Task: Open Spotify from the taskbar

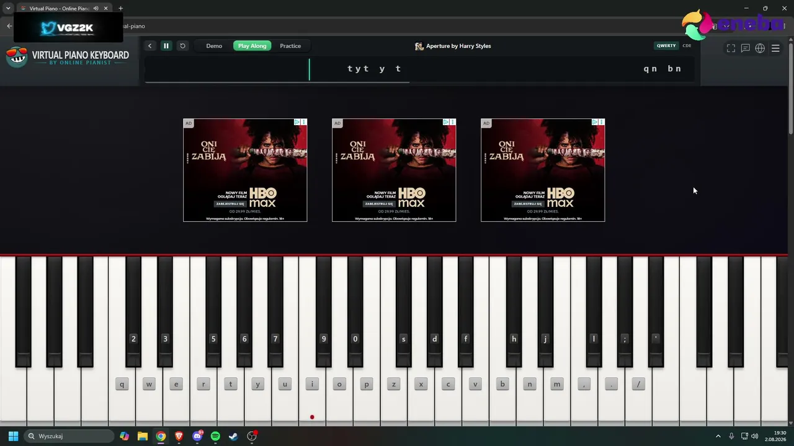Action: [215, 436]
